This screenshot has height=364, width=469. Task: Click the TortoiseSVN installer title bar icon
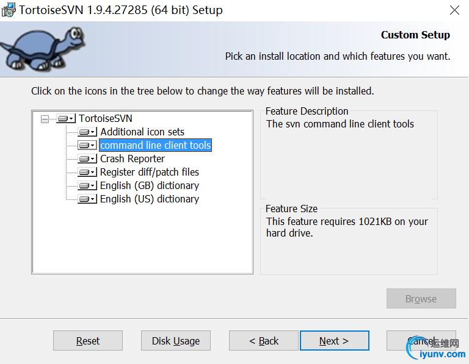pyautogui.click(x=9, y=10)
